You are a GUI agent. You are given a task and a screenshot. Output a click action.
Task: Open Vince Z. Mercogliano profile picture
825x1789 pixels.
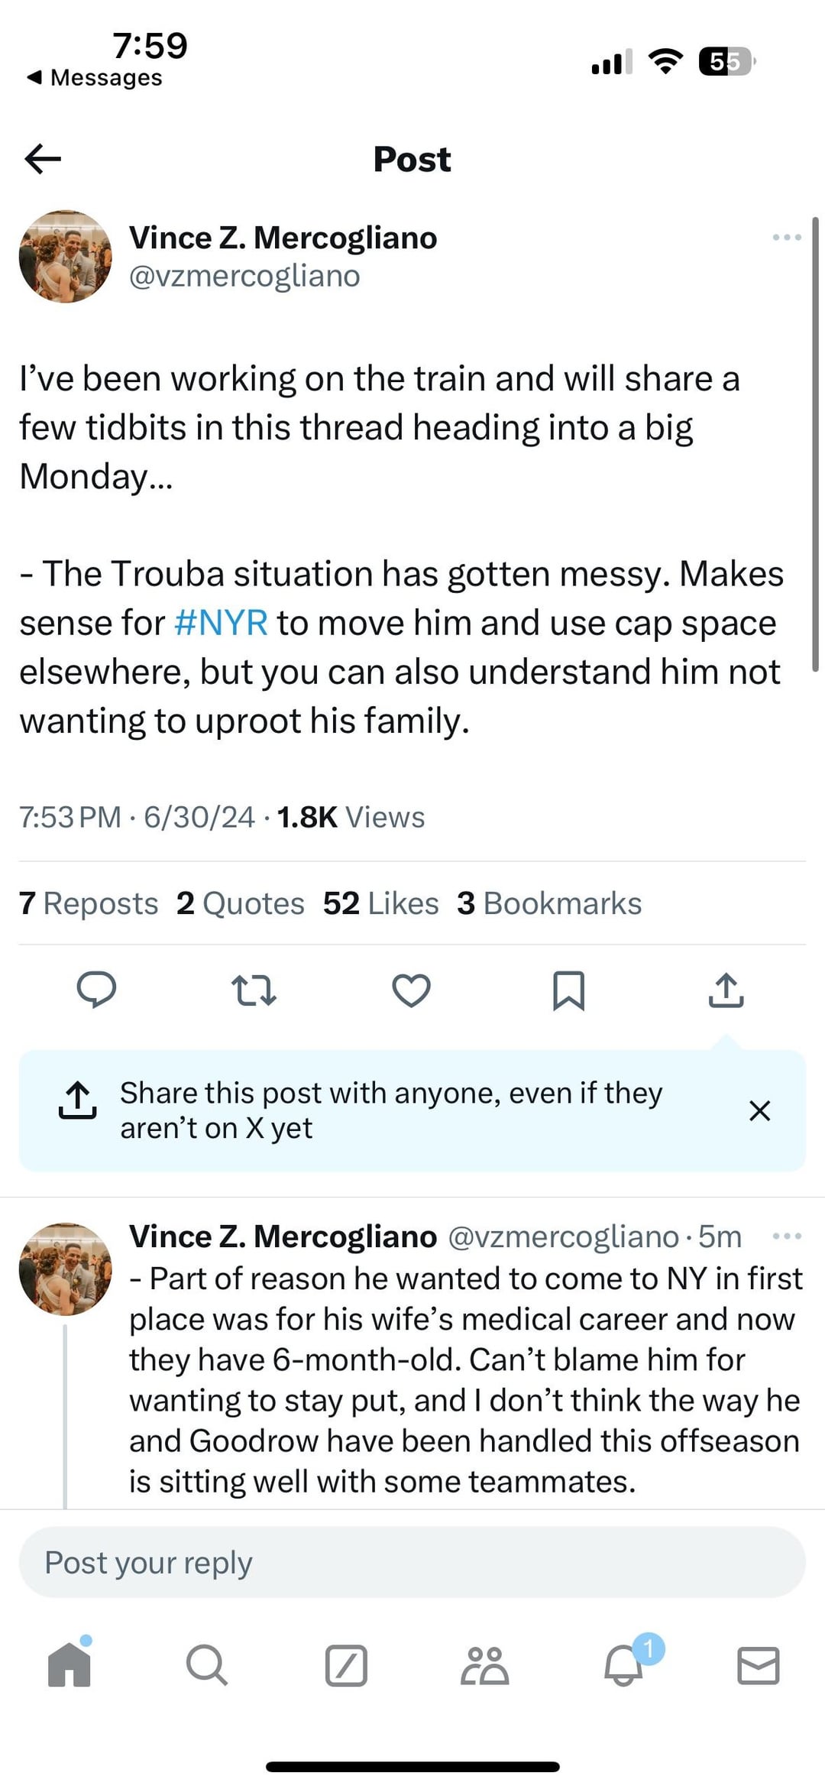pos(65,257)
